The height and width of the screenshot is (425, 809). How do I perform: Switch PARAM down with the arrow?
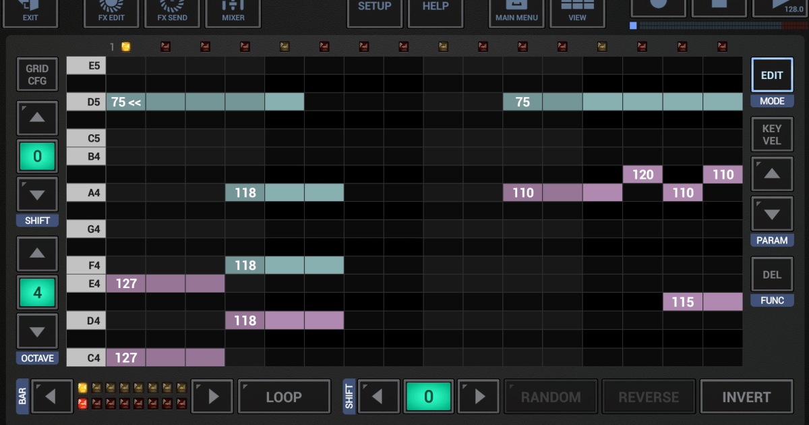772,214
